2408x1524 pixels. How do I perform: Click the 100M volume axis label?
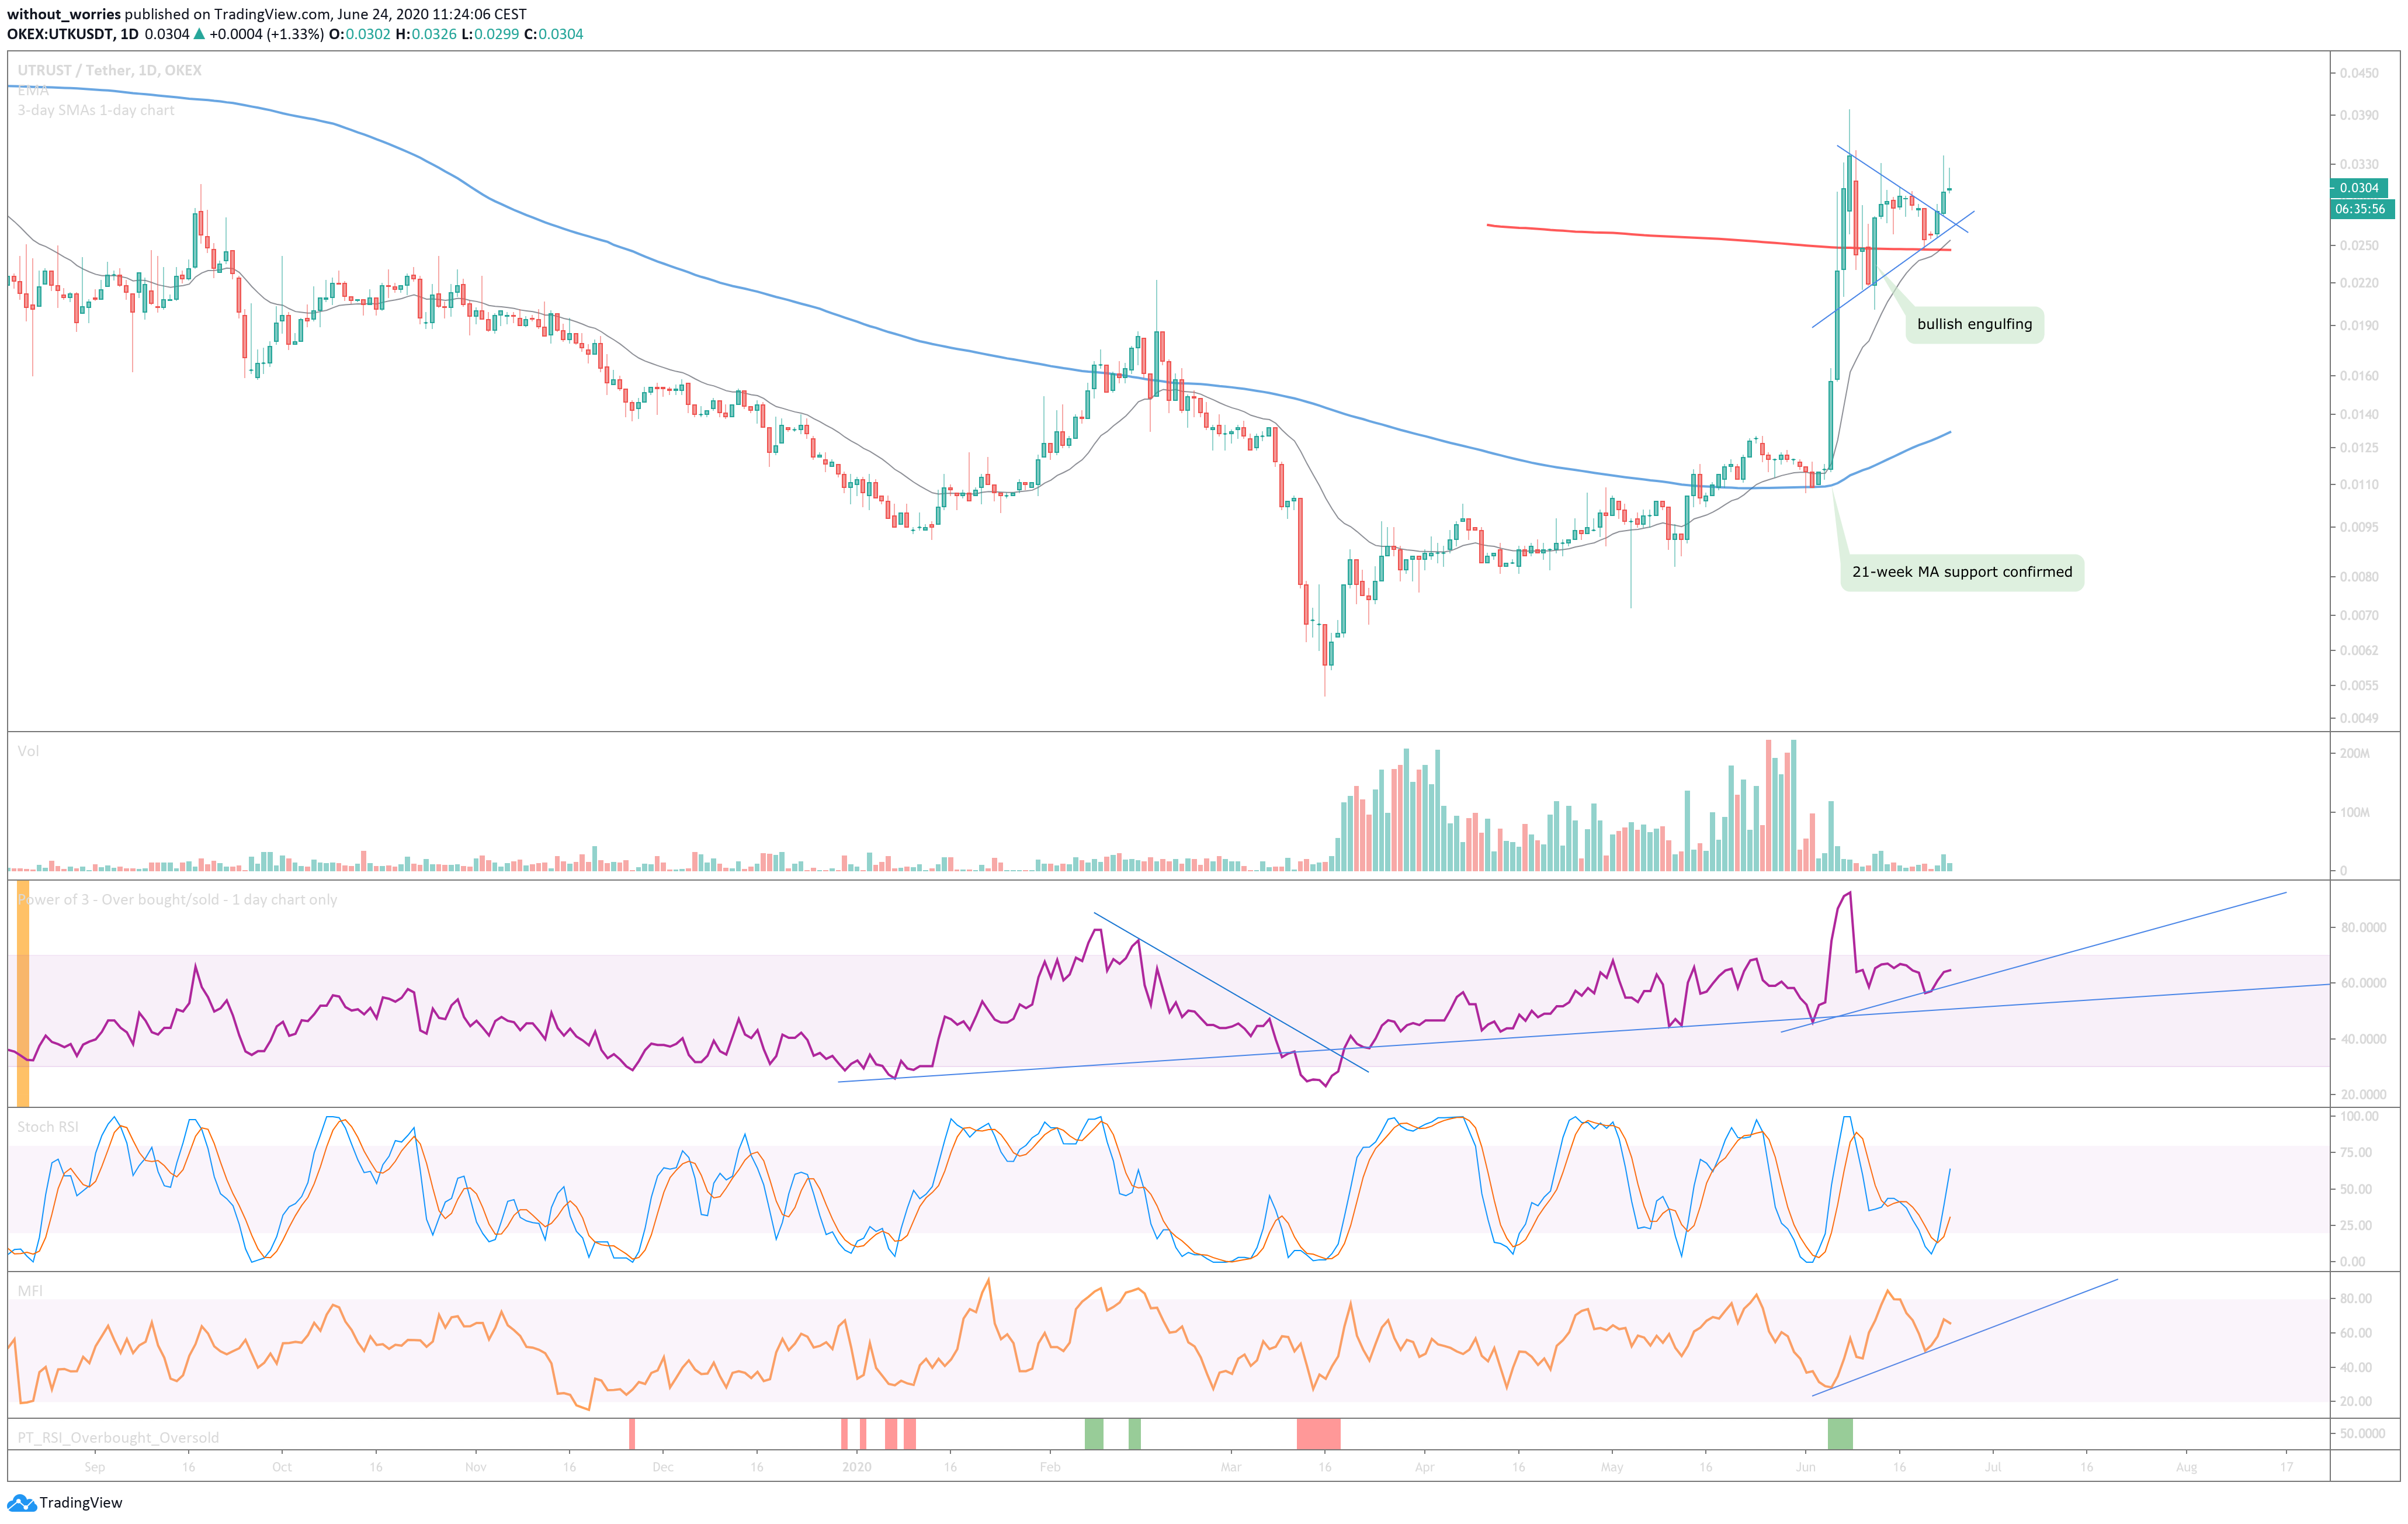tap(2354, 812)
